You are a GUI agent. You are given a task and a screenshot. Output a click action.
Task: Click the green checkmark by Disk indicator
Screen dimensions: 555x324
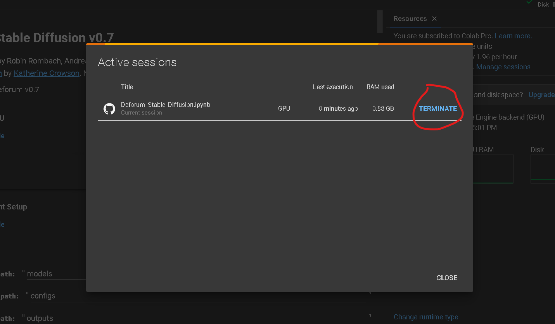(x=529, y=2)
